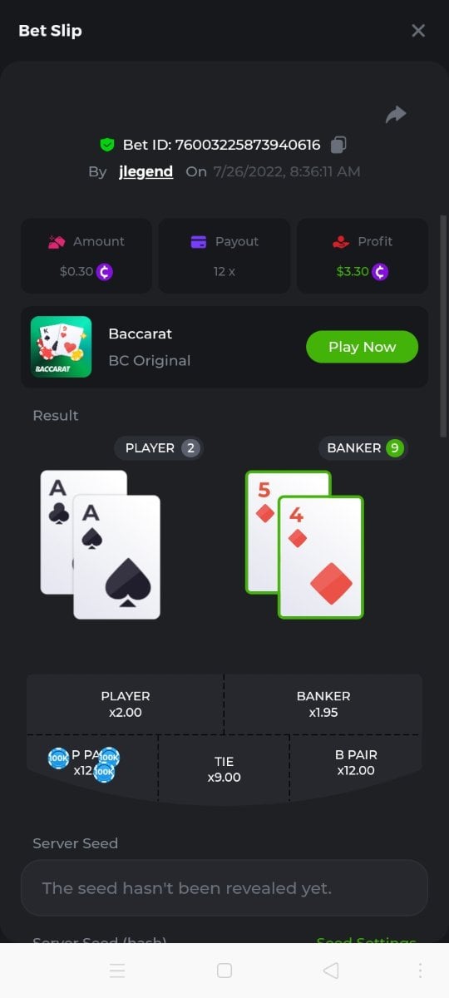The image size is (449, 998).
Task: Select the TIE x9.00 bet area
Action: tap(224, 769)
